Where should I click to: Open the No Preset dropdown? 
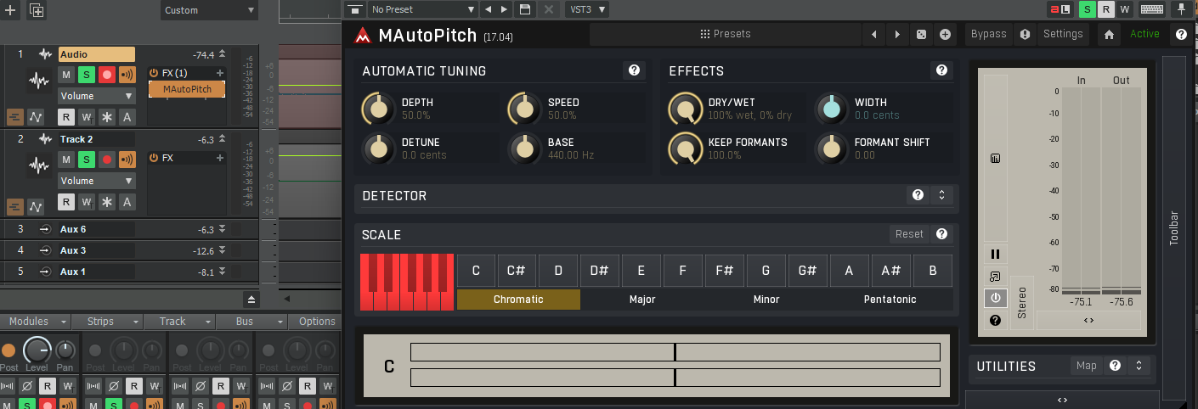point(423,9)
